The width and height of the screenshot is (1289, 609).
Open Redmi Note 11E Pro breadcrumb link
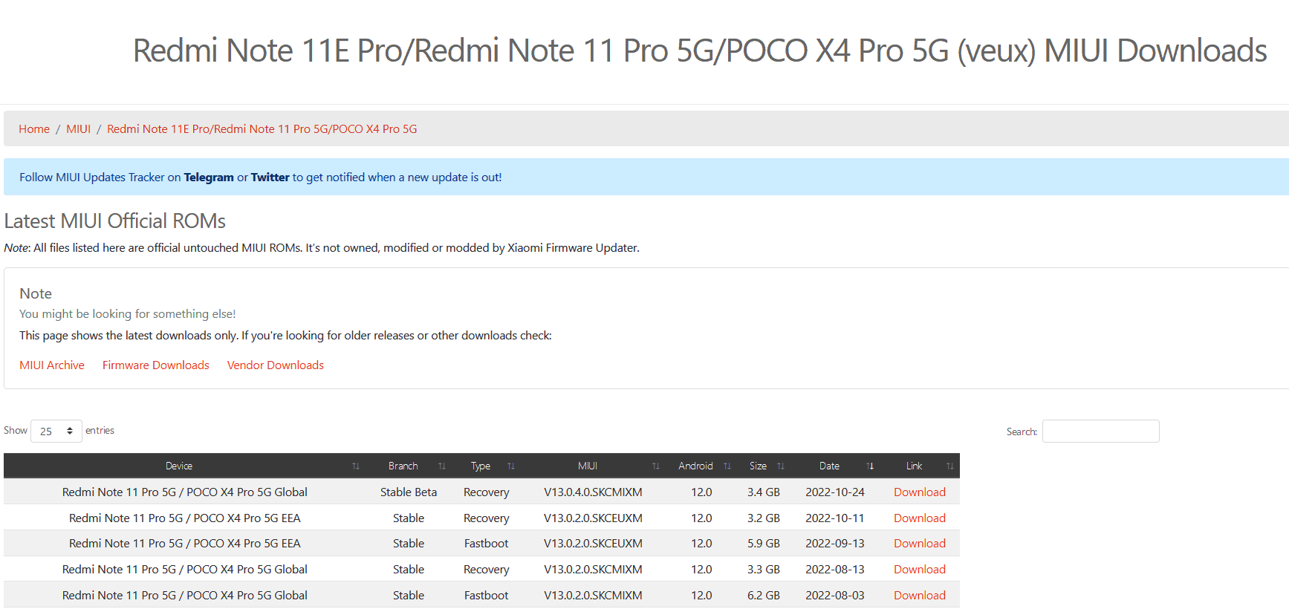click(x=262, y=129)
